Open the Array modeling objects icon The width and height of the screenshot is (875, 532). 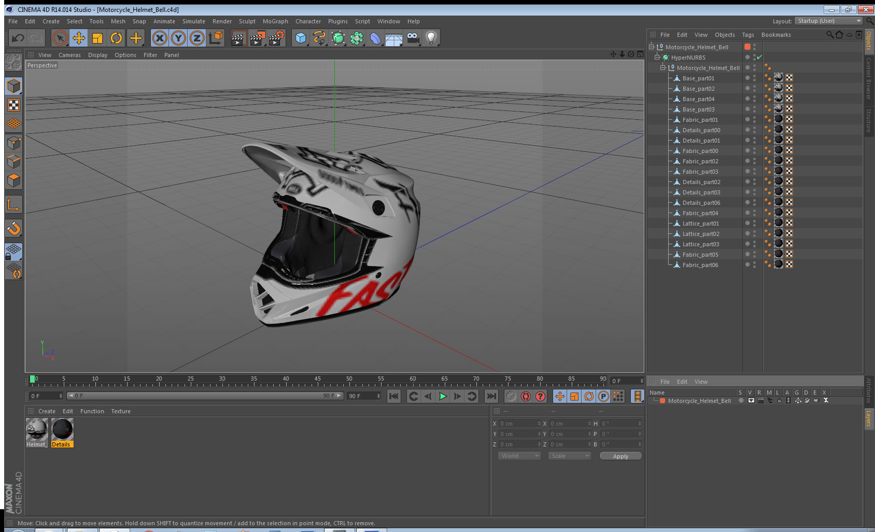tap(357, 38)
